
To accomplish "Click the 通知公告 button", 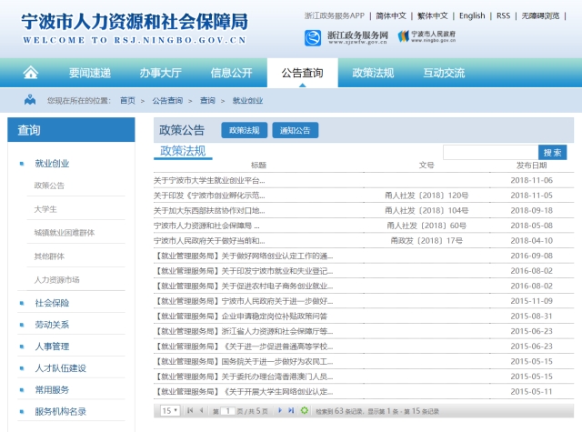I will 295,130.
